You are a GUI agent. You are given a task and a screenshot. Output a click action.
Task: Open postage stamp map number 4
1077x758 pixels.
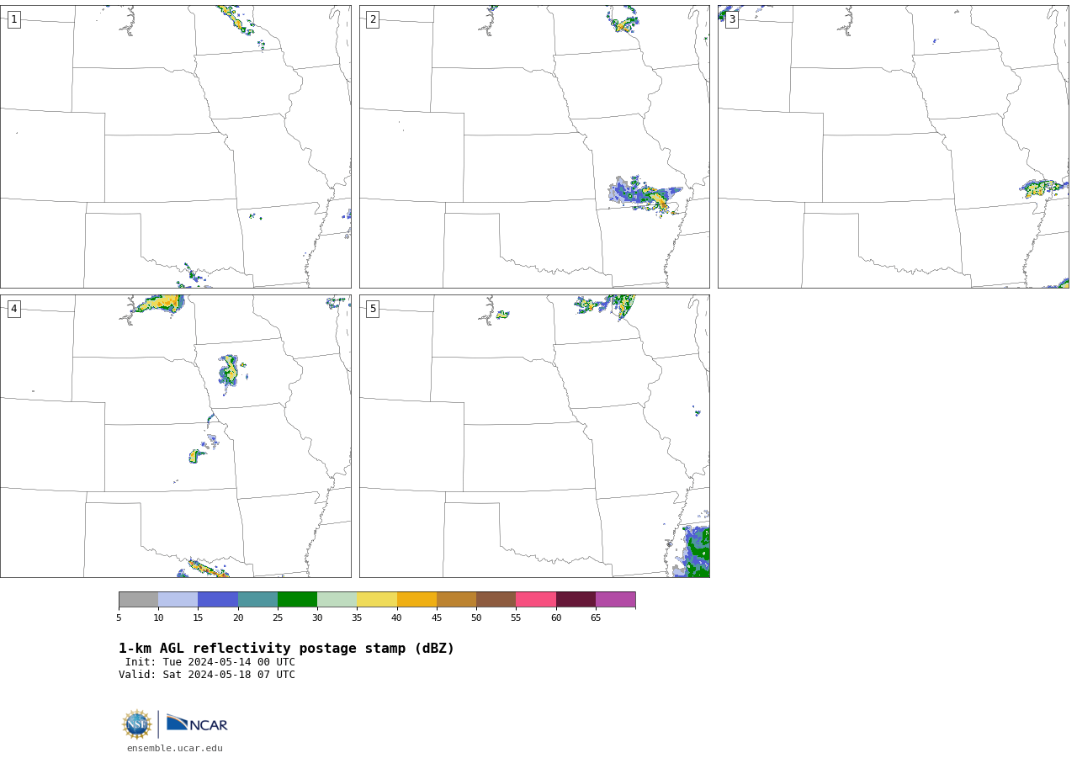[176, 436]
